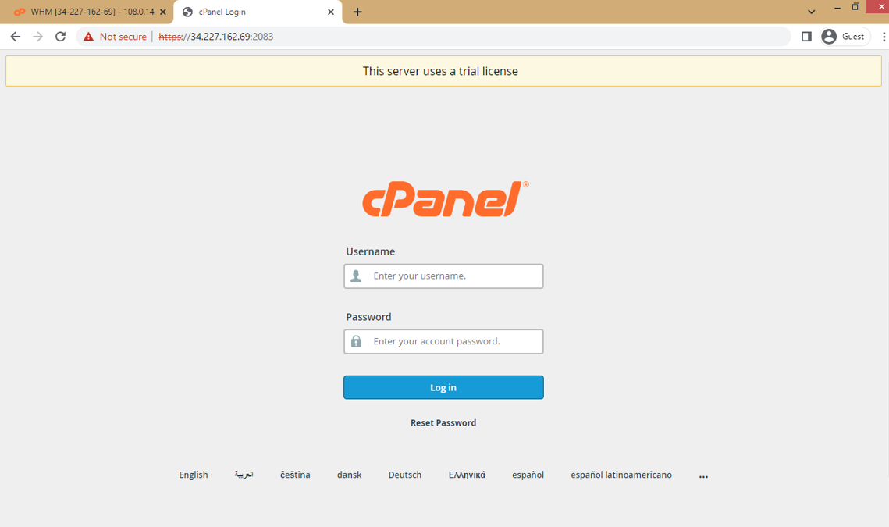This screenshot has height=527, width=889.
Task: Click the trial license notice text
Action: tap(440, 72)
